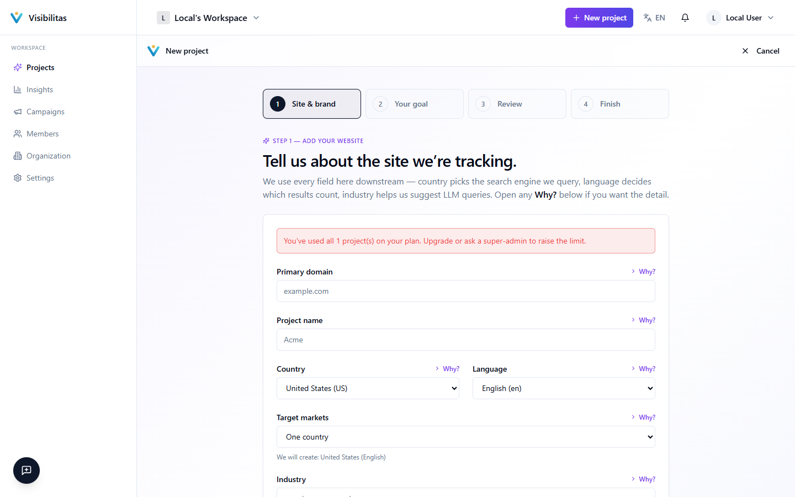Open the Country select United States (US)
This screenshot has height=497, width=795.
pos(368,388)
